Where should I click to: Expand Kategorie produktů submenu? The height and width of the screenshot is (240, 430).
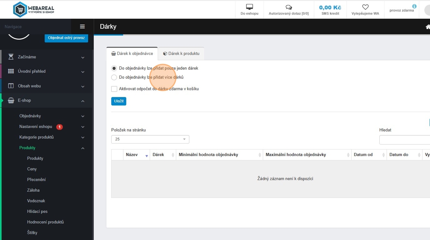click(83, 138)
